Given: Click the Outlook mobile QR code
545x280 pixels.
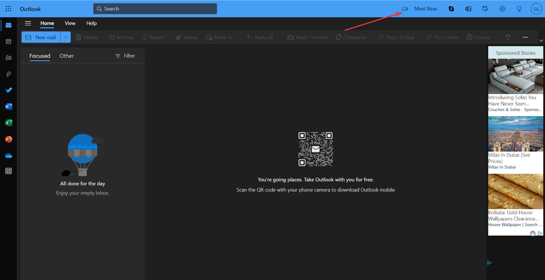Looking at the screenshot, I should point(315,149).
